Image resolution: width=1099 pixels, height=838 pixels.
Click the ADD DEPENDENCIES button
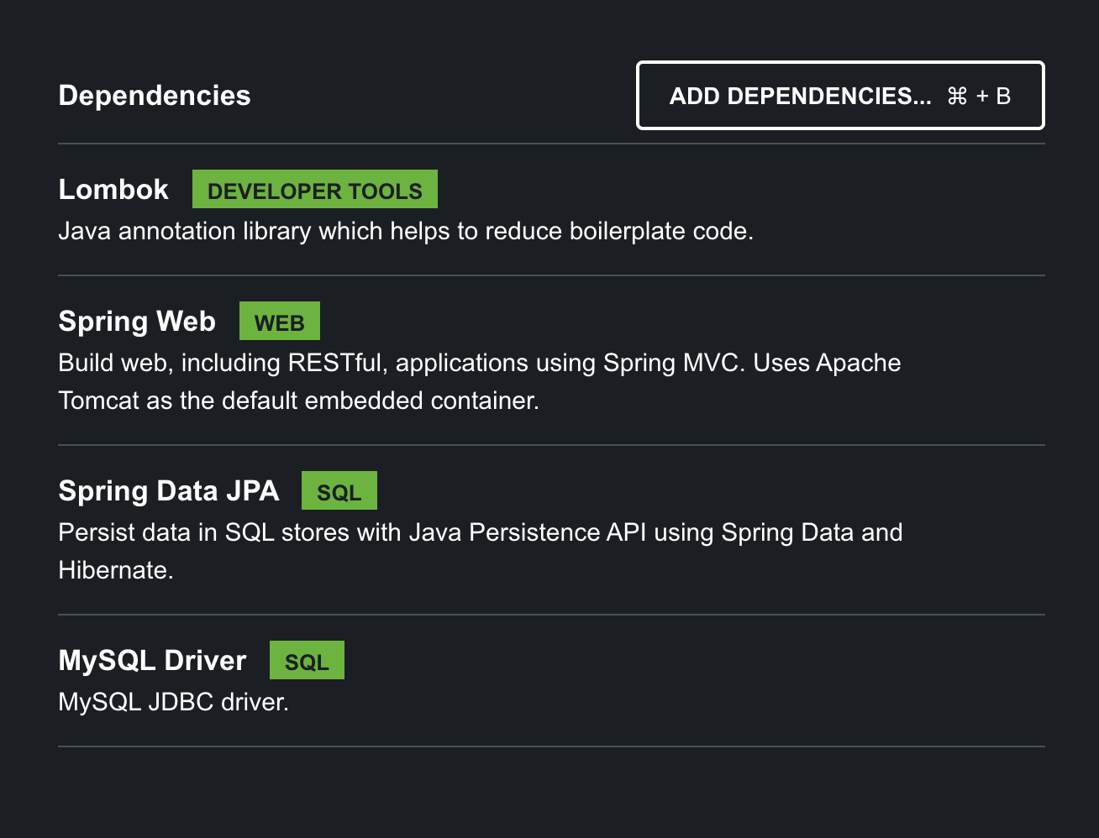(839, 95)
